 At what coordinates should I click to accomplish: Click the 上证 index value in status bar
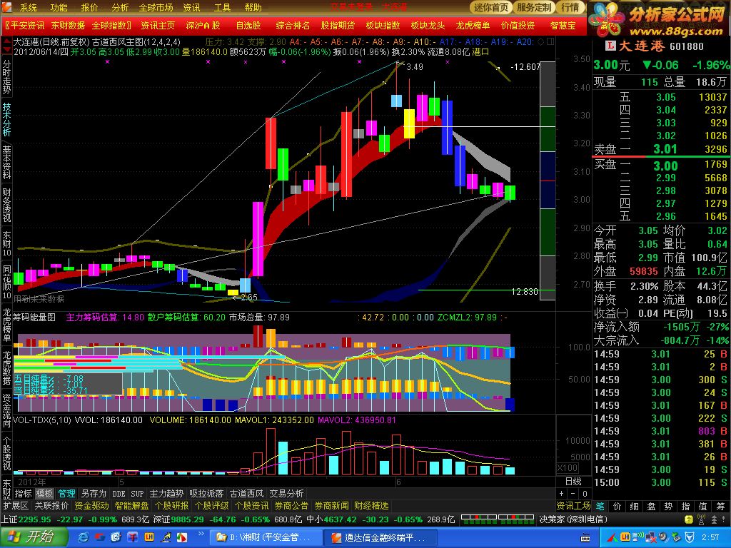coord(36,519)
